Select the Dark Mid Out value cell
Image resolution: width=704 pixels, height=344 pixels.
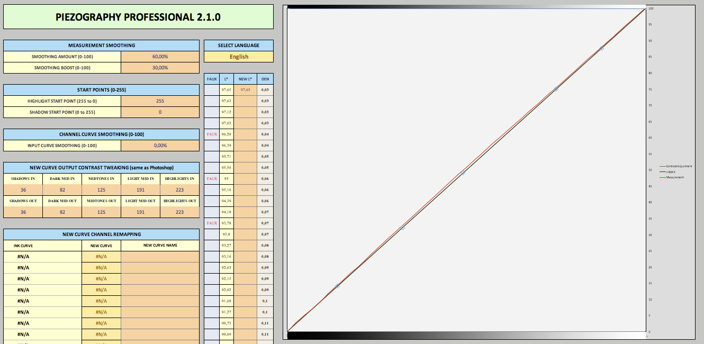[62, 212]
